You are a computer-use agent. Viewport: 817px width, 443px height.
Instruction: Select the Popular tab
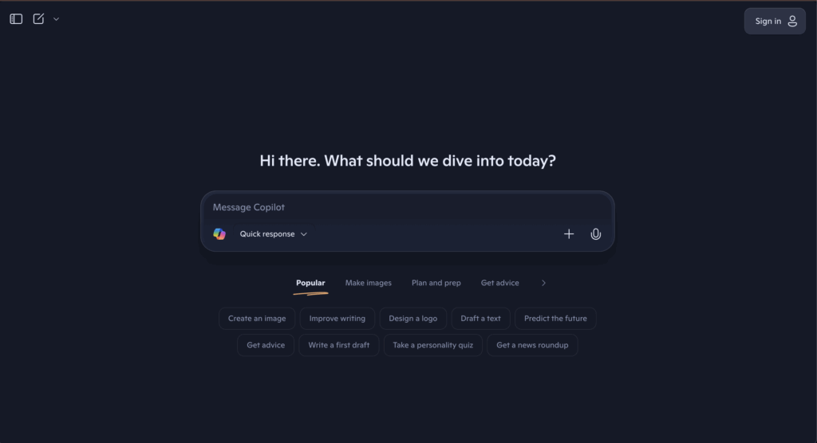click(310, 283)
